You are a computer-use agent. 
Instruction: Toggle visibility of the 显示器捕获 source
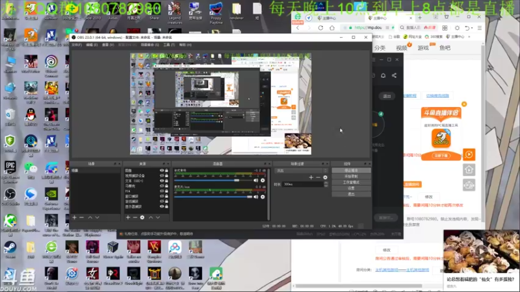(x=162, y=206)
